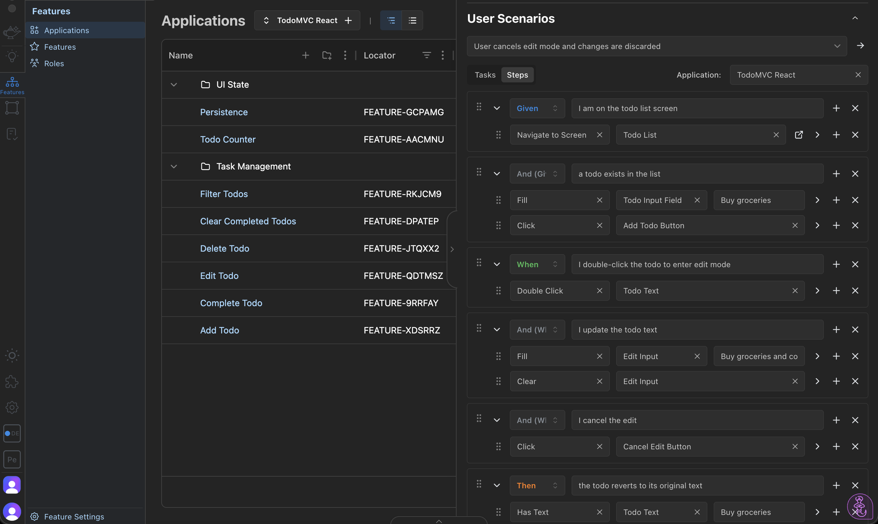Go to scenario with right arrow icon
878x524 pixels.
click(860, 46)
